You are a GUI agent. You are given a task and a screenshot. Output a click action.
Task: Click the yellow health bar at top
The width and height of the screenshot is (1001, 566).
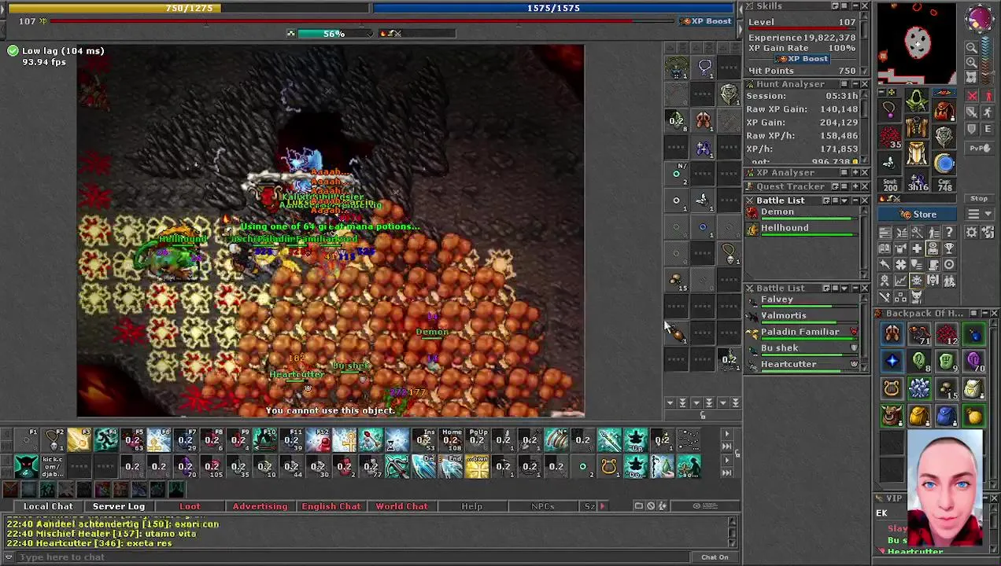(x=189, y=8)
